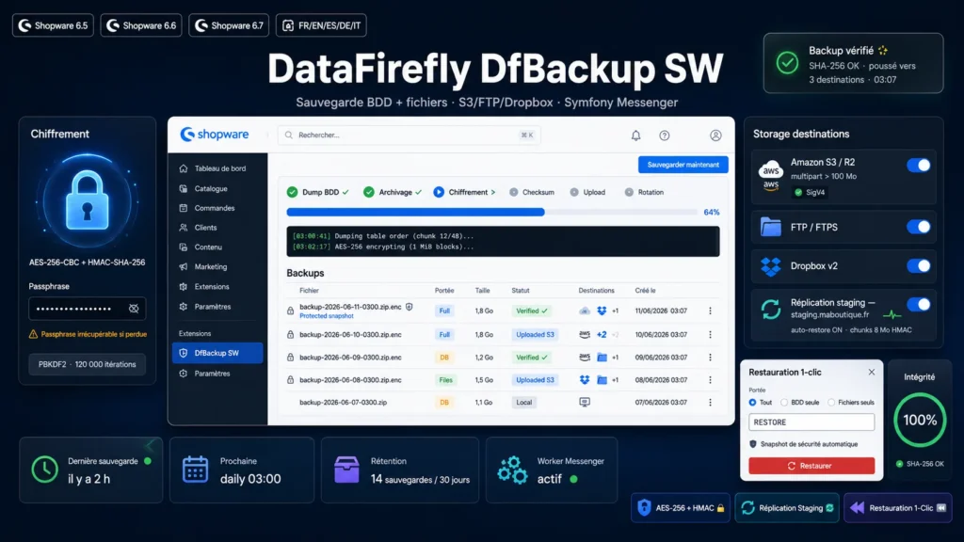Select the BDD seule radio option
Viewport: 964px width, 542px height.
(x=784, y=403)
